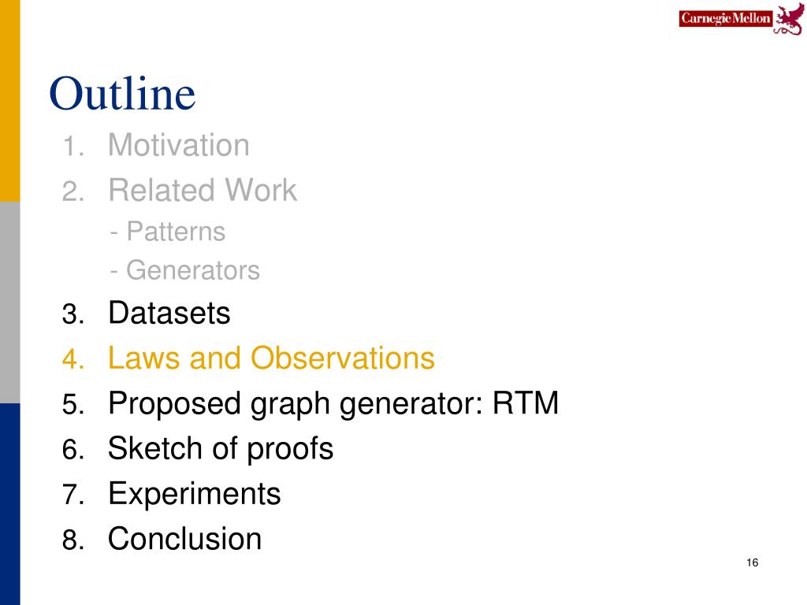The height and width of the screenshot is (605, 807).
Task: Select the Outline slide title
Action: [122, 94]
